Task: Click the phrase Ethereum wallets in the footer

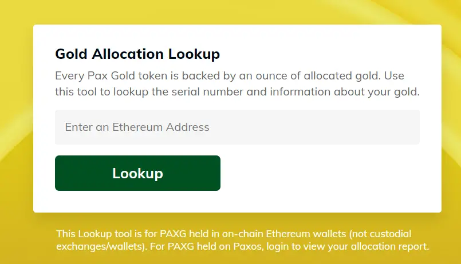Action: click(x=306, y=234)
